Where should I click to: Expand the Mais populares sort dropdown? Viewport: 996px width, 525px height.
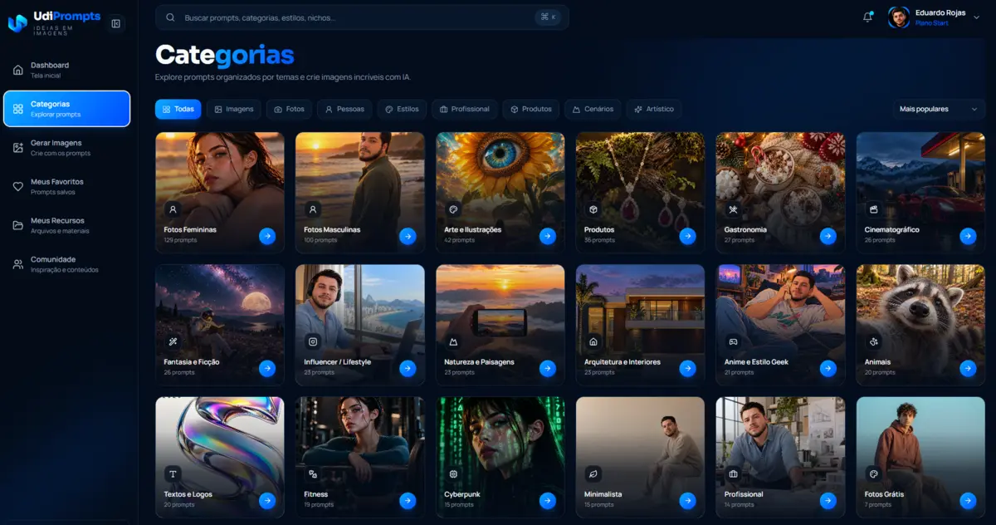point(939,109)
